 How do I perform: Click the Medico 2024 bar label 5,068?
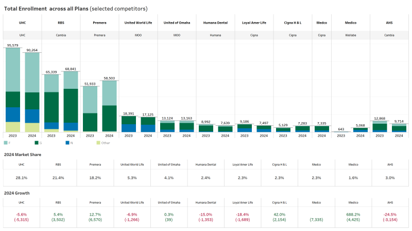point(360,125)
